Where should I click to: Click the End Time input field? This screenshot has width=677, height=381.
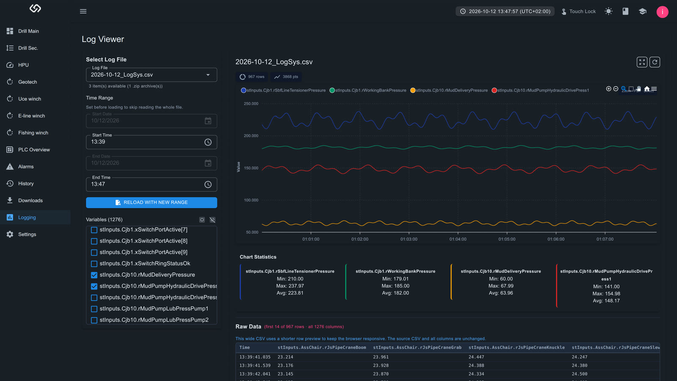tap(151, 185)
